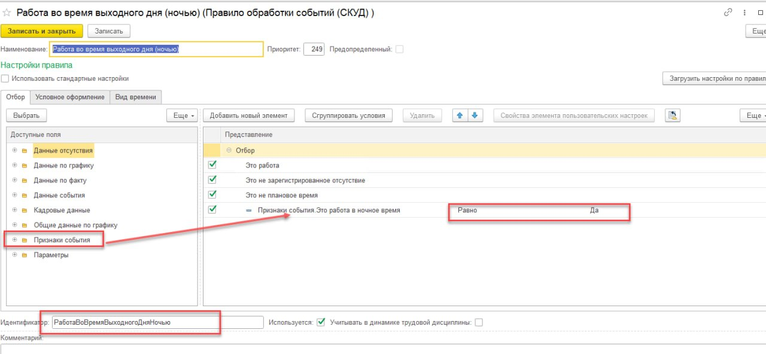Click the Выбрать button
The width and height of the screenshot is (766, 354).
point(26,115)
